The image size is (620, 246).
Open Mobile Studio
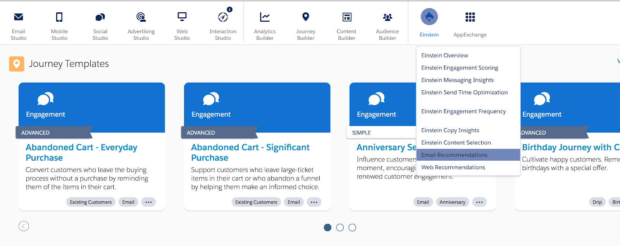(59, 25)
